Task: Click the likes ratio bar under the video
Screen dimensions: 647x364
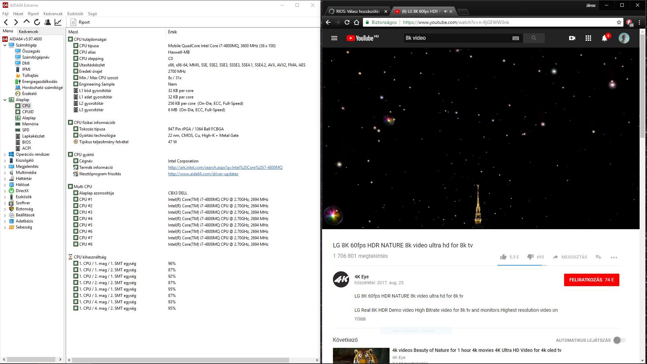Action: 522,265
